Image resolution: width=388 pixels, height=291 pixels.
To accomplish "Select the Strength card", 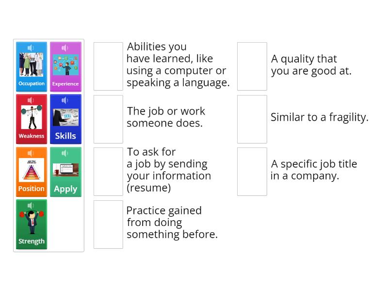I will [31, 225].
